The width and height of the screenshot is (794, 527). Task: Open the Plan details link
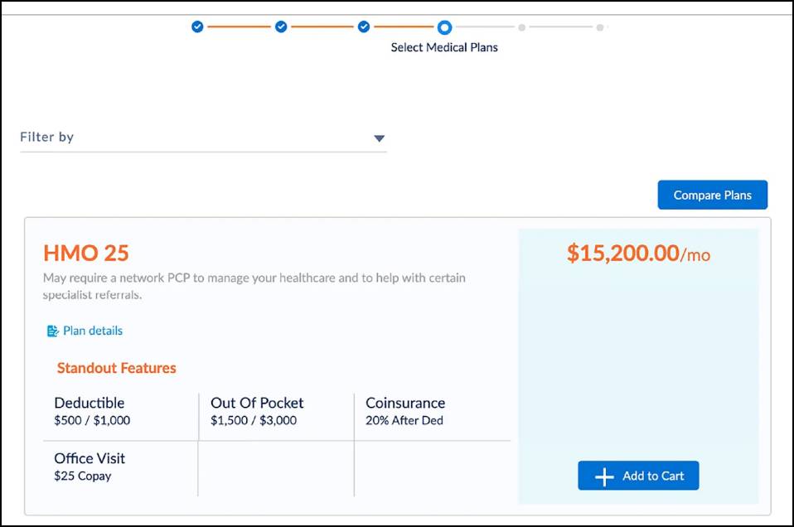91,331
